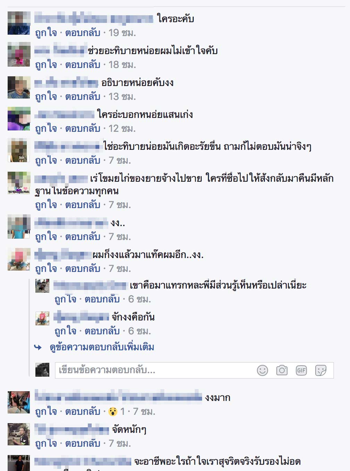The width and height of the screenshot is (350, 471).
Task: Reply to comment ใครอ่ะบอกหนอ่ยแสนเก่ง
Action: click(x=83, y=128)
